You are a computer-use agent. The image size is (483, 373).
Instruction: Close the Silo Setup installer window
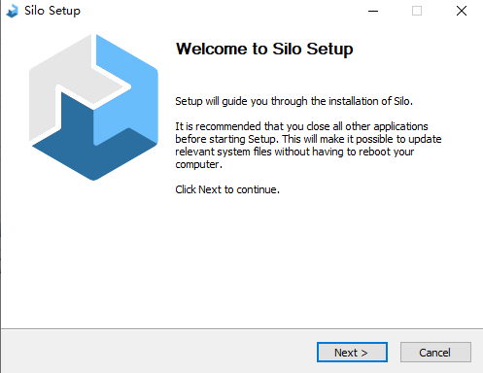coord(462,11)
